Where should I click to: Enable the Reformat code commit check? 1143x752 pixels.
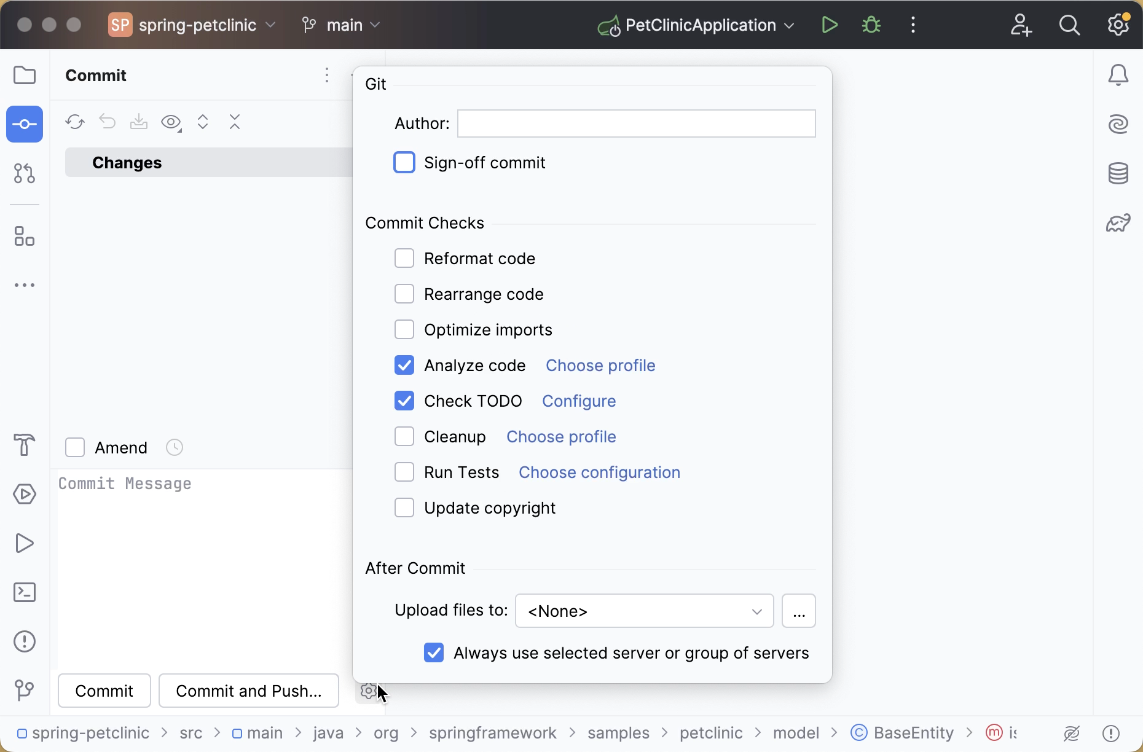click(x=404, y=258)
